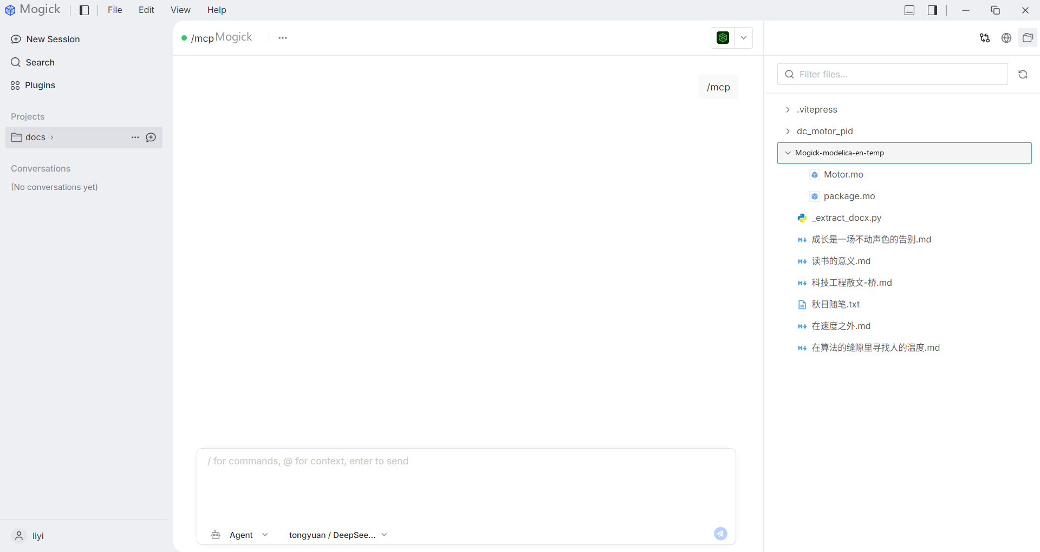Refresh the file list
Viewport: 1040px width, 552px height.
pyautogui.click(x=1023, y=74)
